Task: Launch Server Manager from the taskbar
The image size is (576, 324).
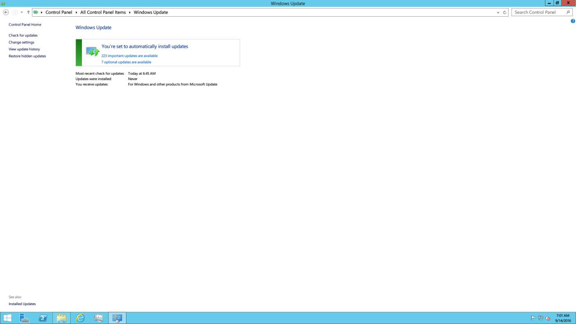Action: [24, 318]
